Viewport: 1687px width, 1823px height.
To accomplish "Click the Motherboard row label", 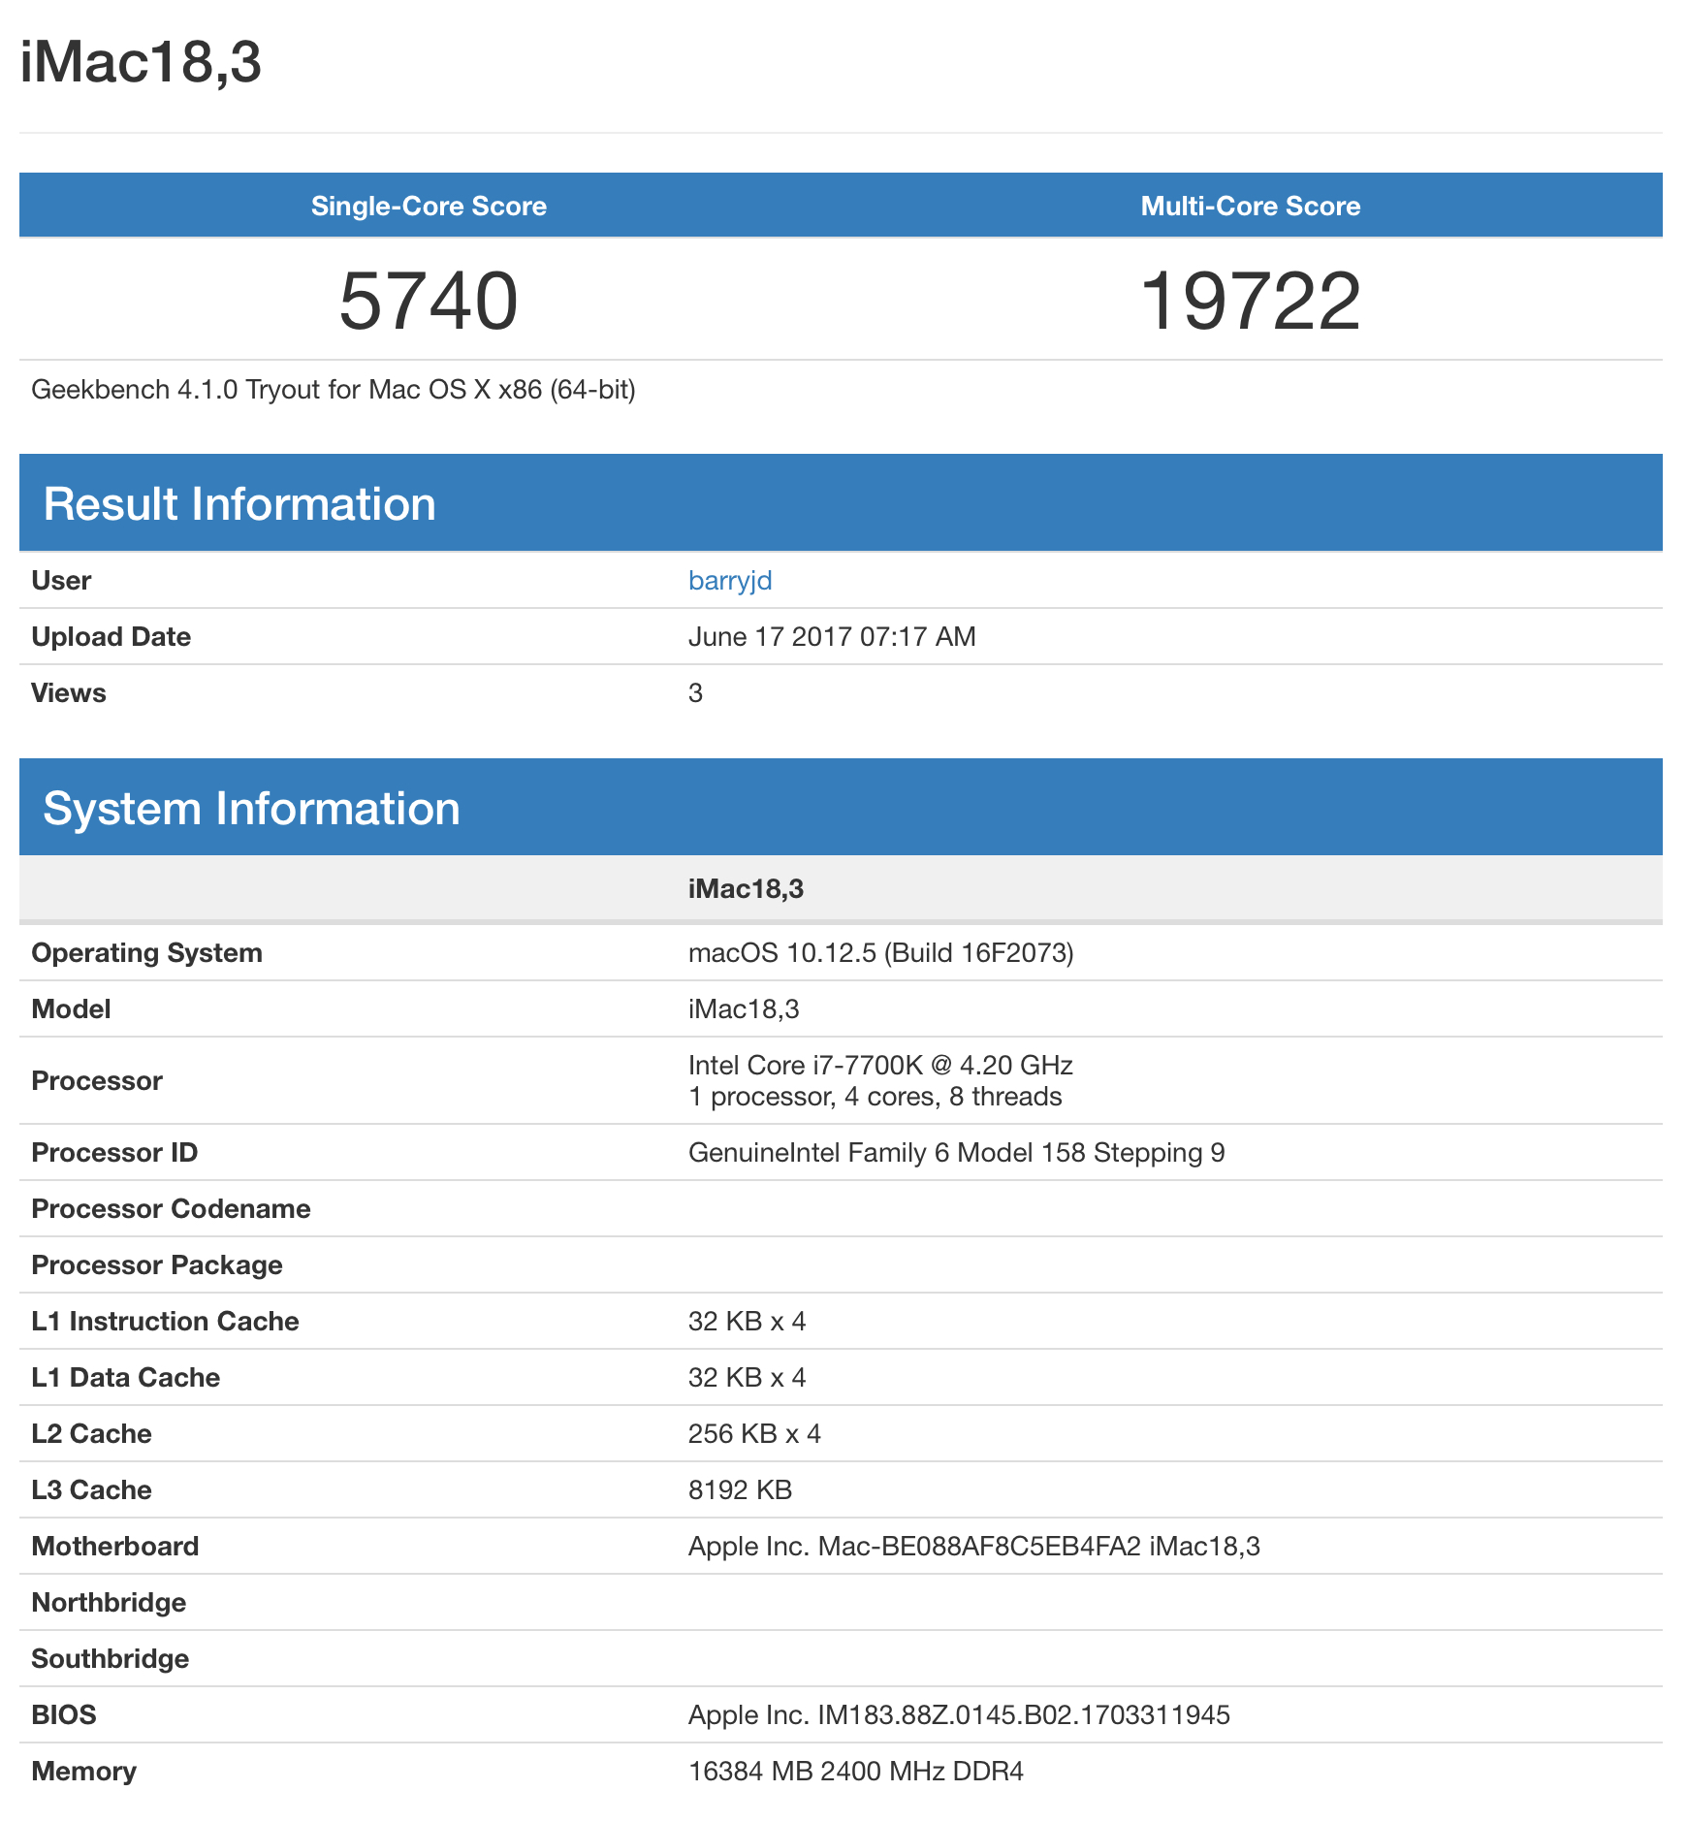I will coord(114,1546).
